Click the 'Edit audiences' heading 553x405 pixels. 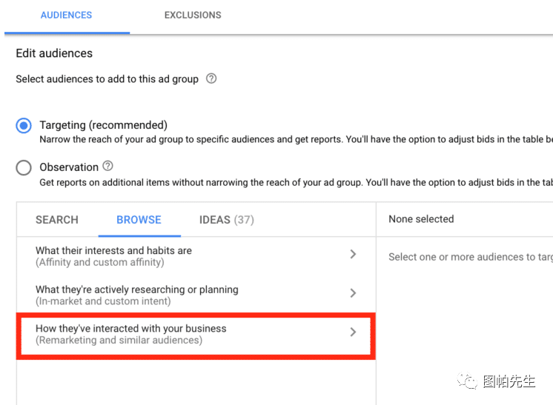pyautogui.click(x=54, y=53)
